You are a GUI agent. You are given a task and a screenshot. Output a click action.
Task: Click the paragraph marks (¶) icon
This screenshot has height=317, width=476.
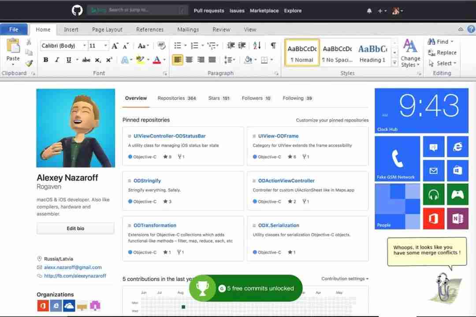pyautogui.click(x=274, y=45)
